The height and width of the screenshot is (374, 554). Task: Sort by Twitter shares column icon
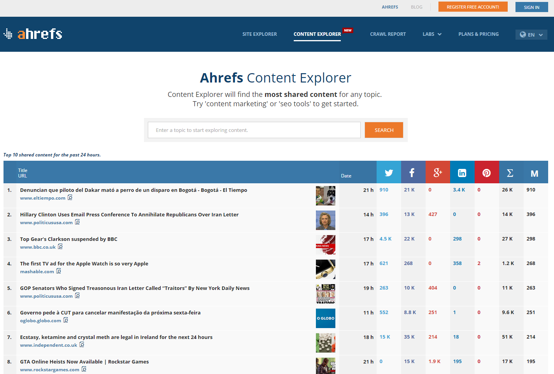[389, 173]
